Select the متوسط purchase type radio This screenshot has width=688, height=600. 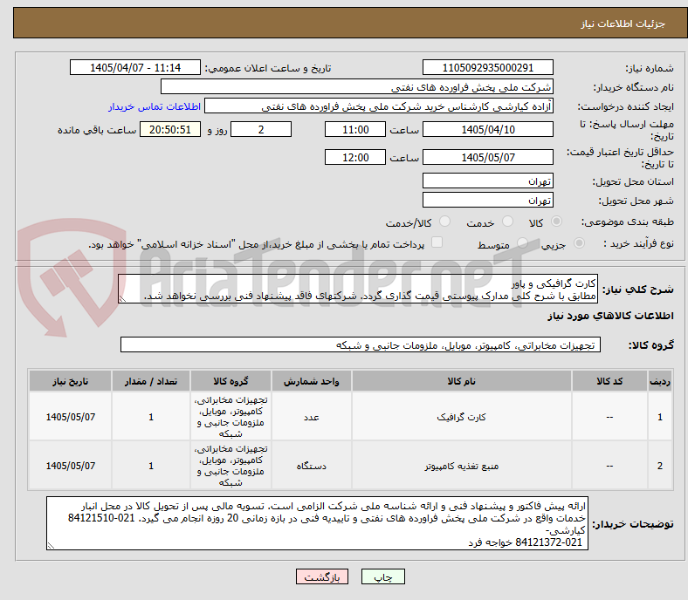coord(523,243)
